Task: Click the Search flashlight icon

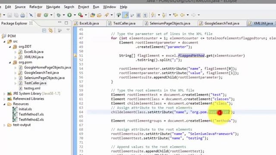Action: (107, 15)
